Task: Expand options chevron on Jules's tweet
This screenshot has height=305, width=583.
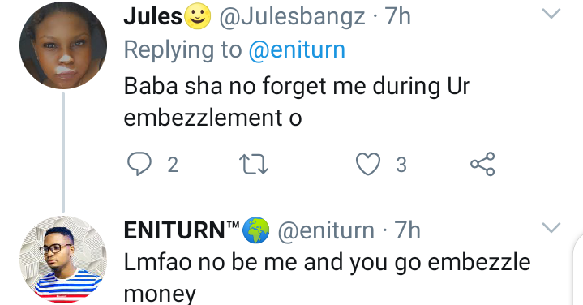Action: (551, 14)
